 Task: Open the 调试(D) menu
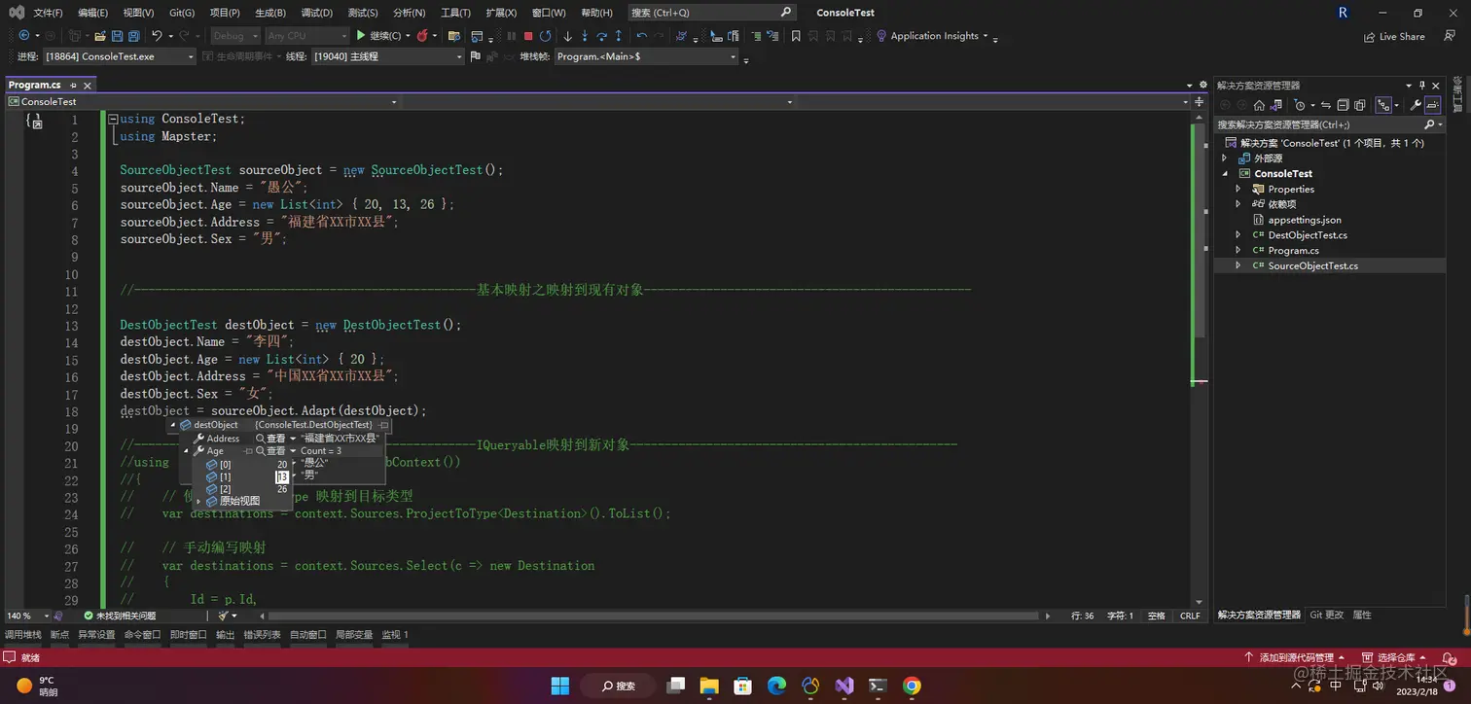(317, 13)
